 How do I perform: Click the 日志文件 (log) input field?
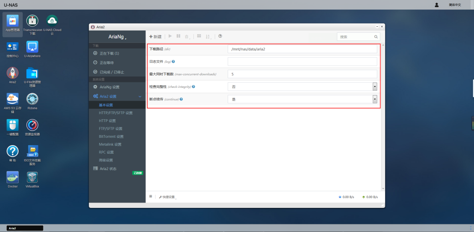coord(302,61)
